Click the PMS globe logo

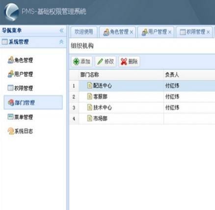pyautogui.click(x=11, y=12)
